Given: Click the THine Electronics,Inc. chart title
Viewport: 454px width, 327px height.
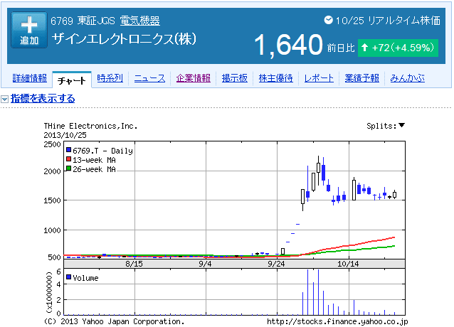Looking at the screenshot, I should pyautogui.click(x=90, y=126).
